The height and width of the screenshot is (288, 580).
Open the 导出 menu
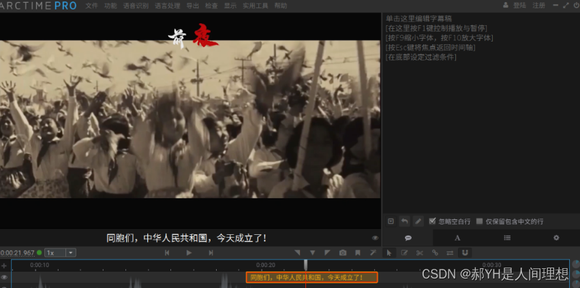(193, 5)
